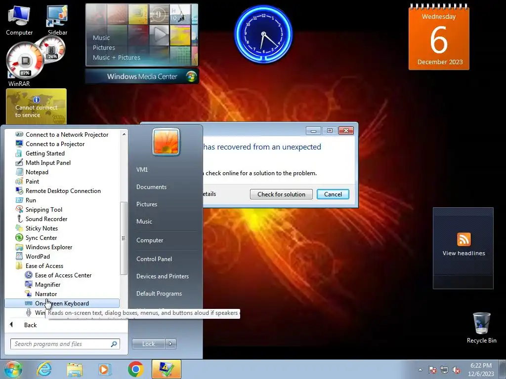Viewport: 506px width, 379px height.
Task: Click Check for solution button
Action: pyautogui.click(x=281, y=194)
